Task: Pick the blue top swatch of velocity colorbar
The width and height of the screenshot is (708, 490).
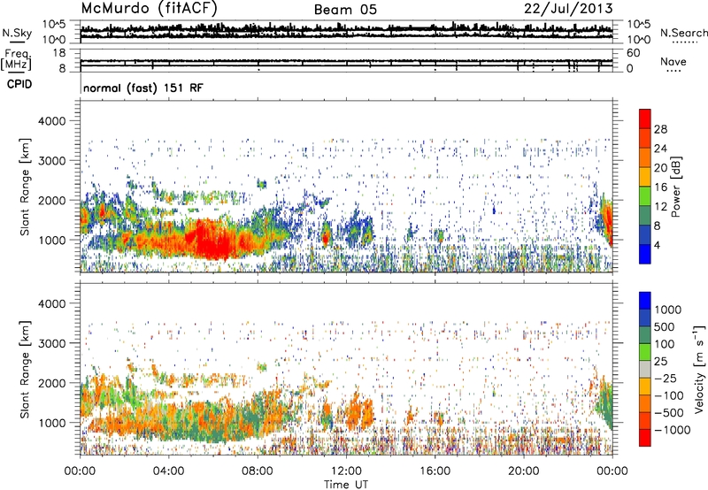Action: click(645, 301)
